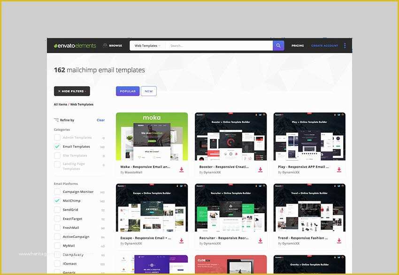Download the Escape template via arrow icon
This screenshot has height=275, width=399.
click(x=182, y=241)
